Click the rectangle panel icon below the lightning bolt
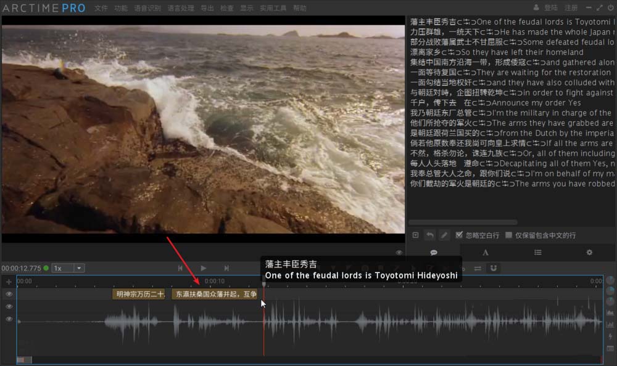Image resolution: width=617 pixels, height=366 pixels. coord(610,349)
